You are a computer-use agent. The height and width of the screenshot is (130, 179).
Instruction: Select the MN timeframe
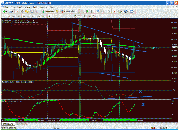pos(43,16)
